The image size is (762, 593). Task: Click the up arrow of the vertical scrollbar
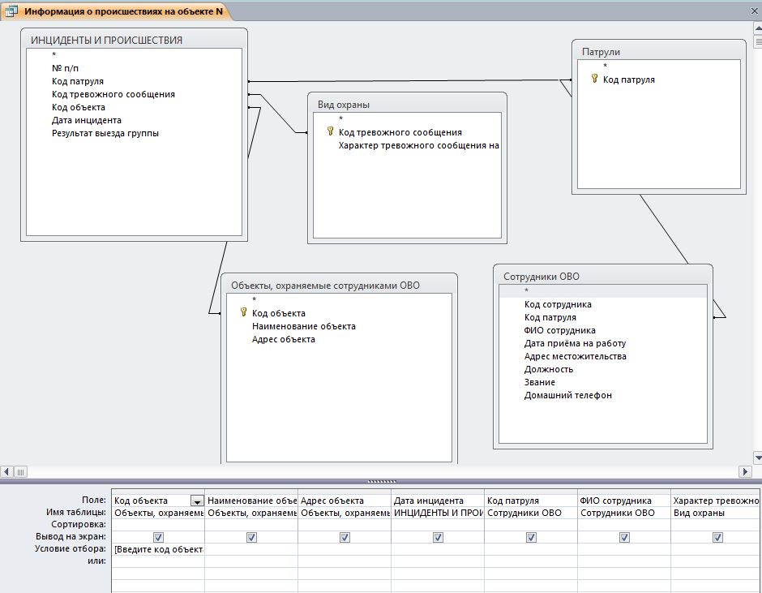pos(758,28)
